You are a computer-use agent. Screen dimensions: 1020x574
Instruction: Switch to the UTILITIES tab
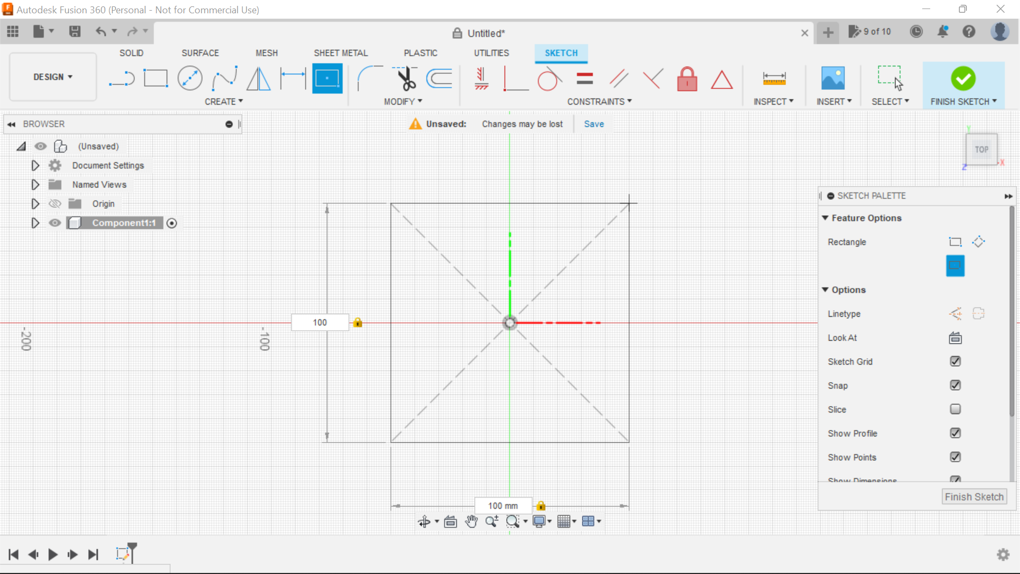[491, 53]
